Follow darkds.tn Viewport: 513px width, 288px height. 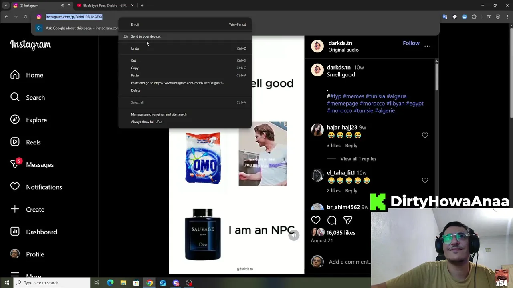coord(411,43)
